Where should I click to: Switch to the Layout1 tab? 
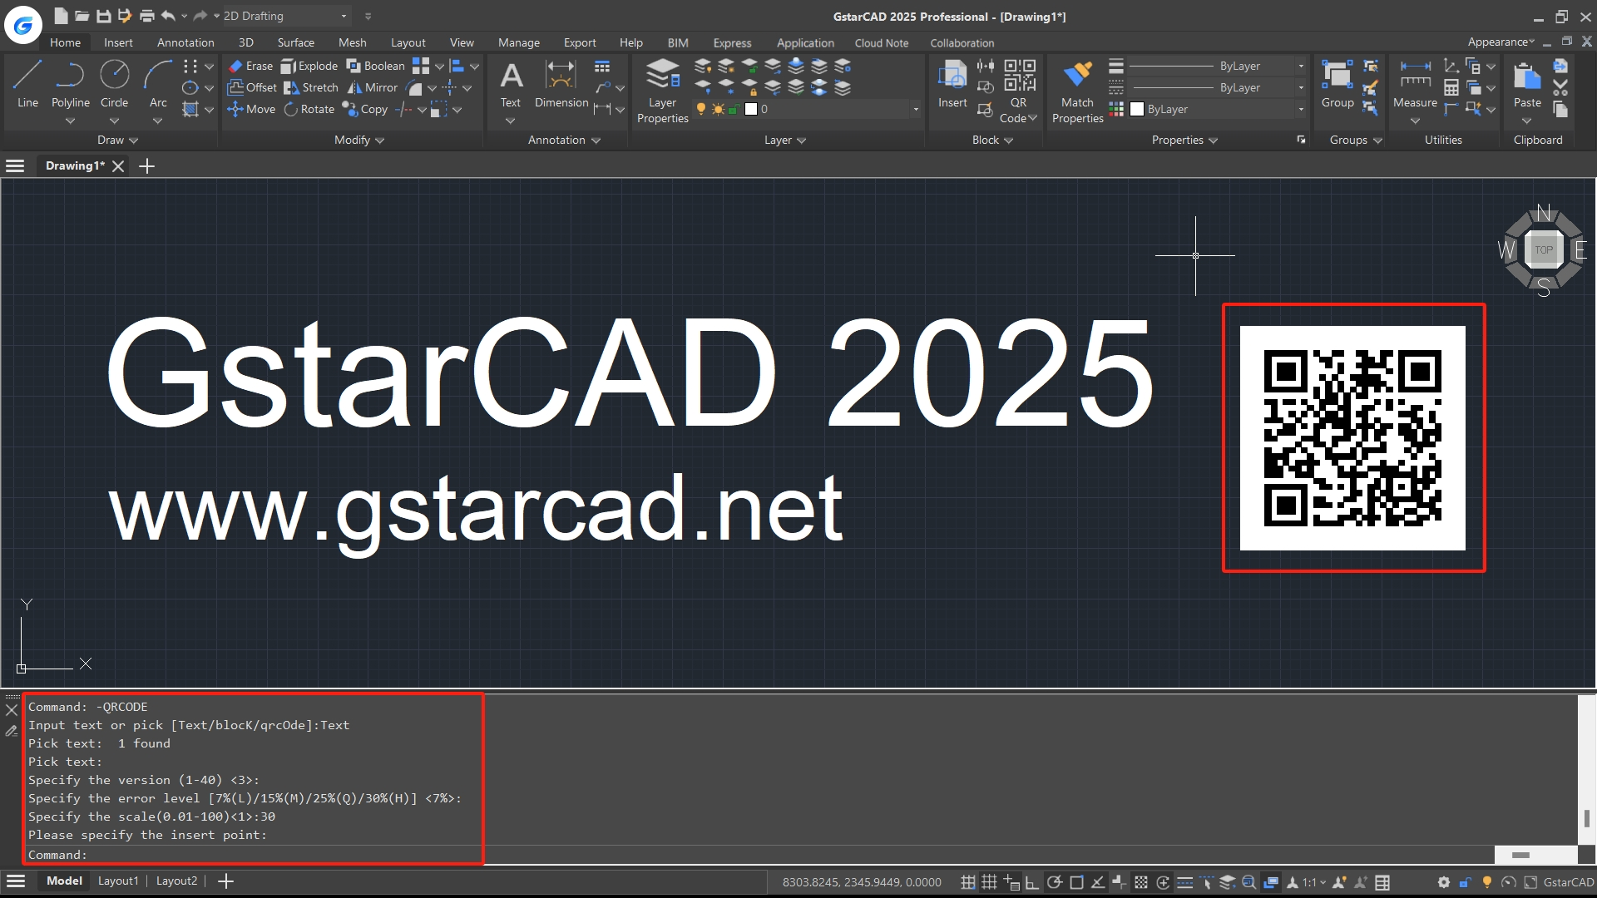coord(117,881)
